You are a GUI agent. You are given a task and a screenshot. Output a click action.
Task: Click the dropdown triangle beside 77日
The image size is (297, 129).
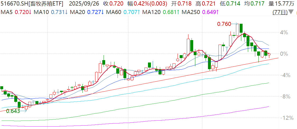291,12
